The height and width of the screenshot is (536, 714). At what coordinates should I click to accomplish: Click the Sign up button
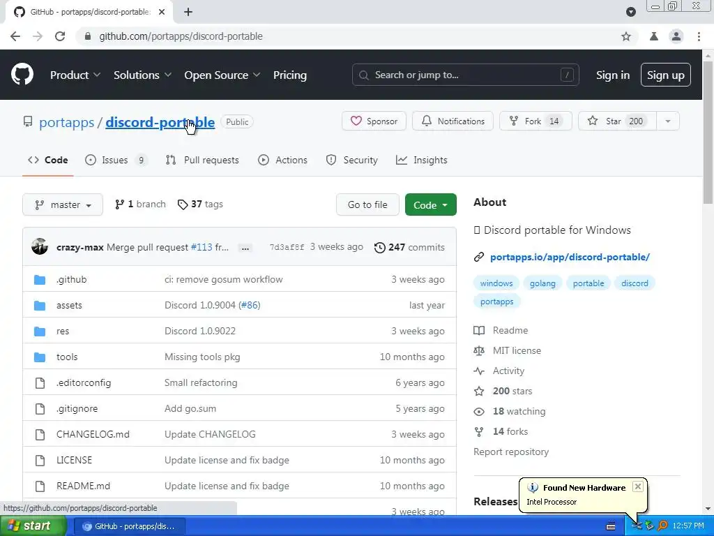pyautogui.click(x=665, y=75)
